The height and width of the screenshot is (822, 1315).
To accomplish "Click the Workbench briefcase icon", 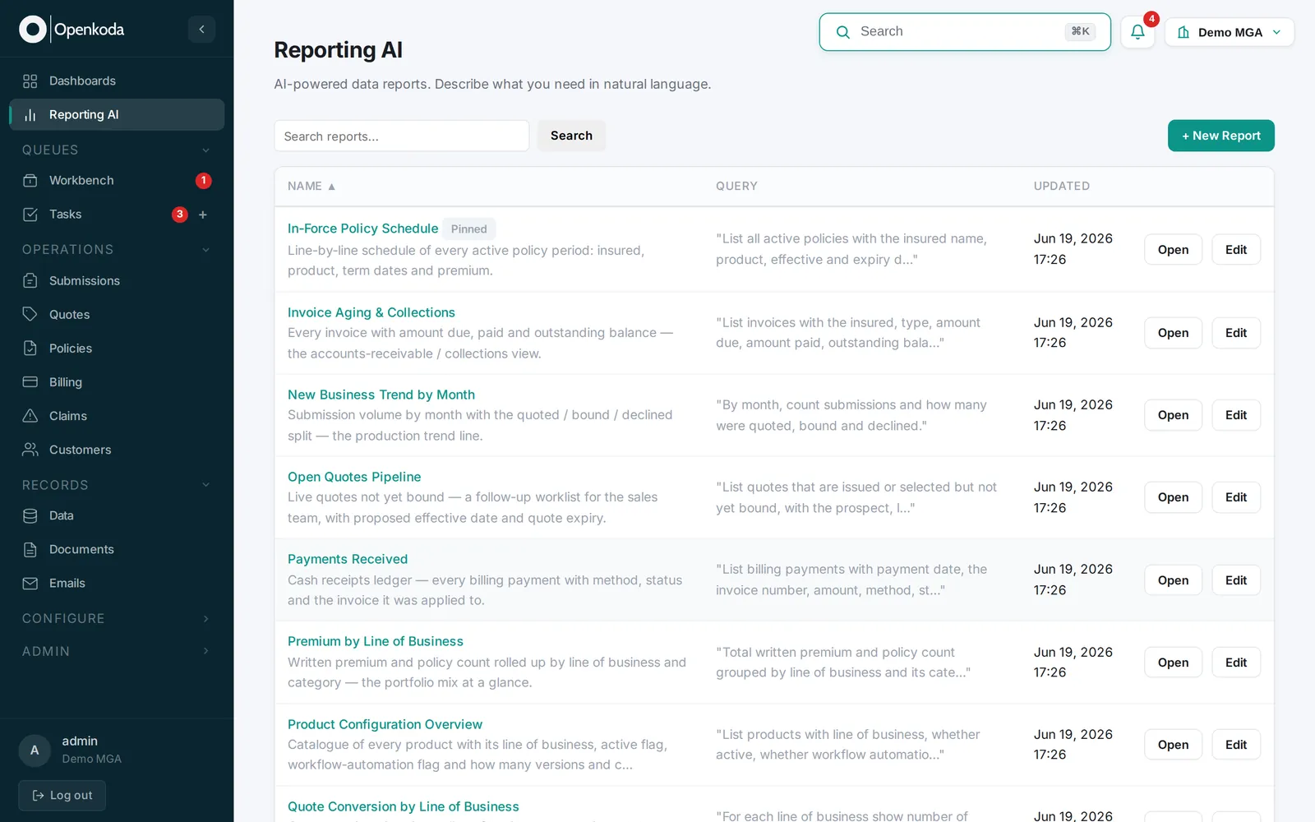I will click(30, 180).
